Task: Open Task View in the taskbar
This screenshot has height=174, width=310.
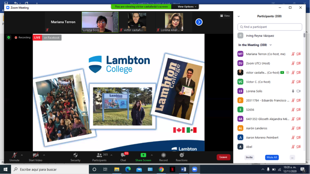Action: pos(105,169)
